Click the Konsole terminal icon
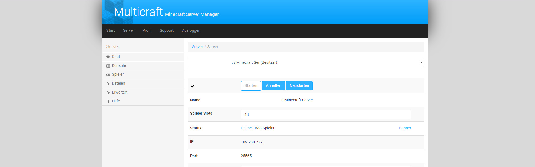 point(108,66)
